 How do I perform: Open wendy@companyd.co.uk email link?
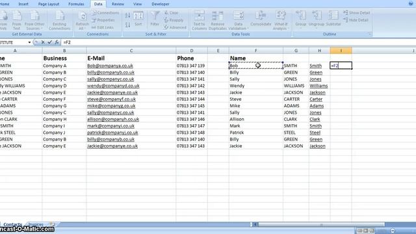tap(113, 86)
